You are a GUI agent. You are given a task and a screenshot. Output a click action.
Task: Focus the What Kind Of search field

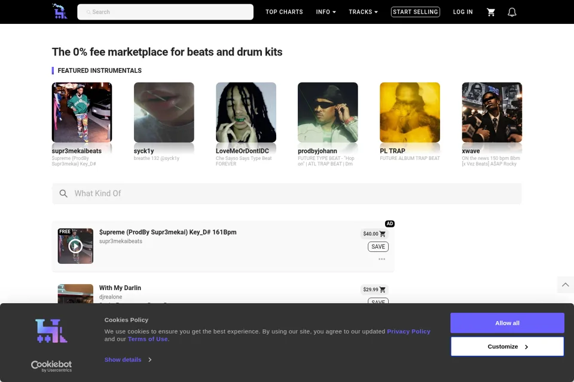pyautogui.click(x=286, y=194)
